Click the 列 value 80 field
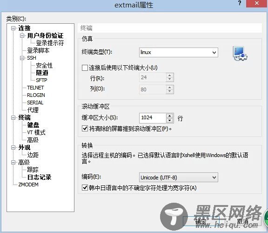This screenshot has height=233, width=268. point(153,89)
